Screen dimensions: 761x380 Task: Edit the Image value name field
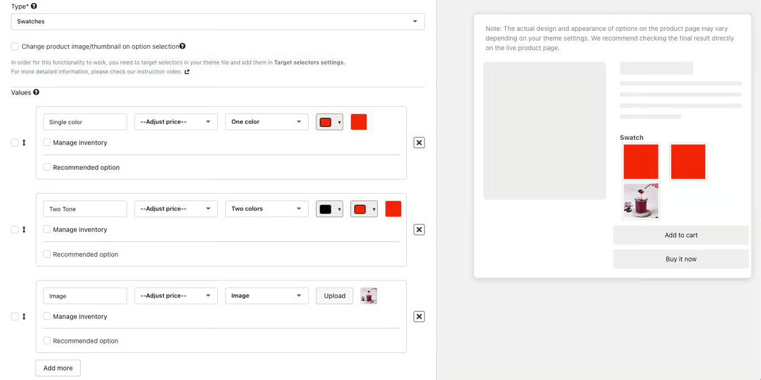85,295
